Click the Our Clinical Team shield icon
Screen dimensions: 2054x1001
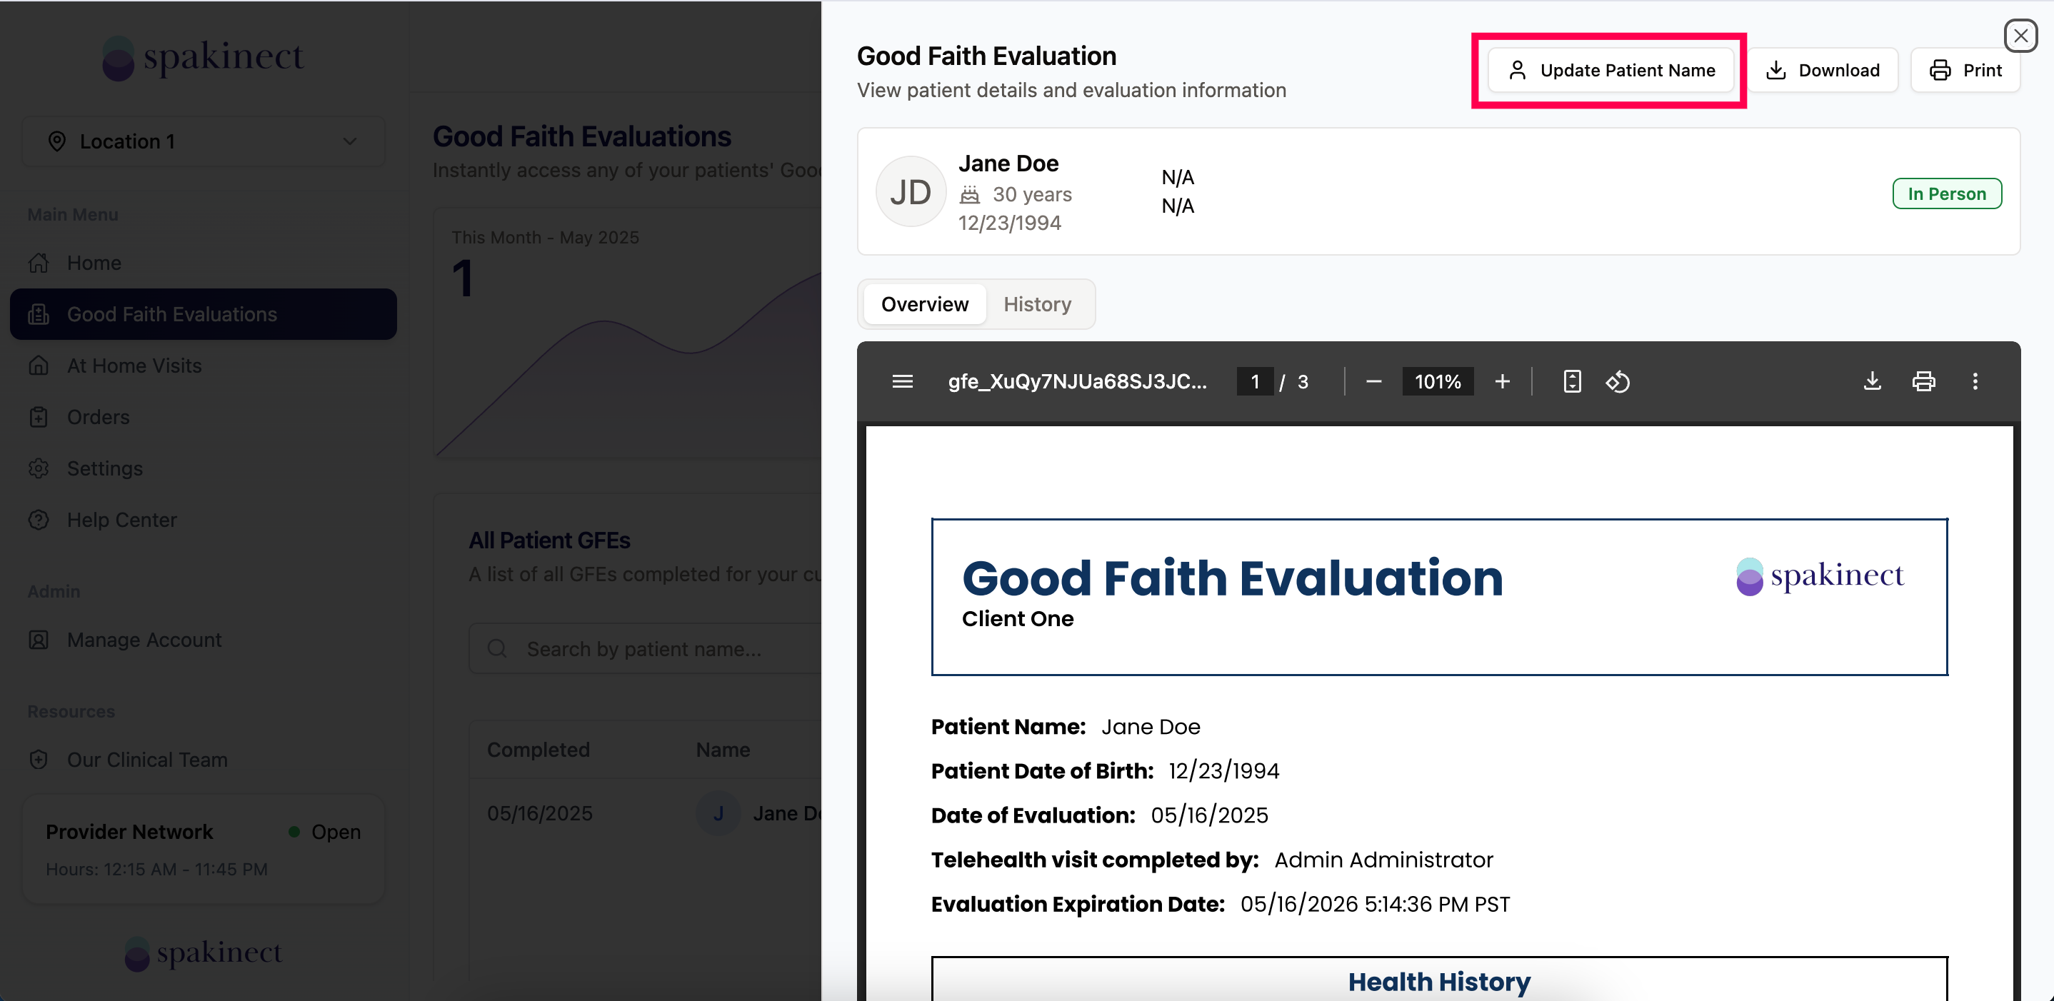[39, 760]
